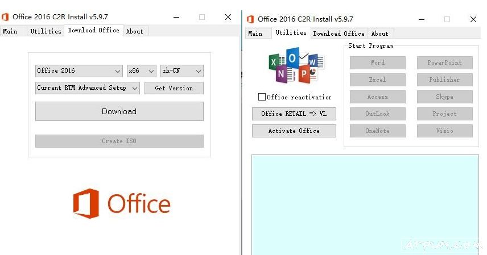
Task: Minimize the right Office C2R Install window
Action: pyautogui.click(x=422, y=19)
